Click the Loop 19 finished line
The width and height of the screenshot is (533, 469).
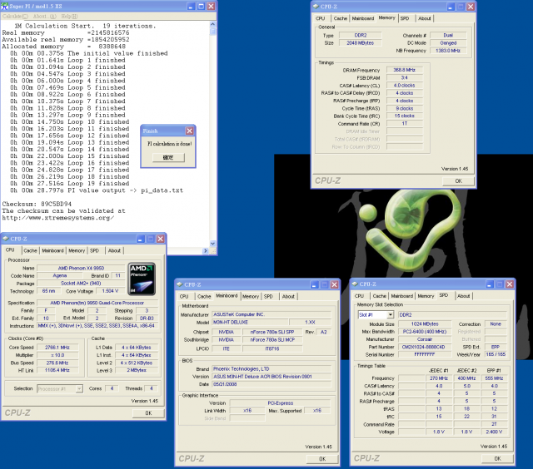click(69, 183)
